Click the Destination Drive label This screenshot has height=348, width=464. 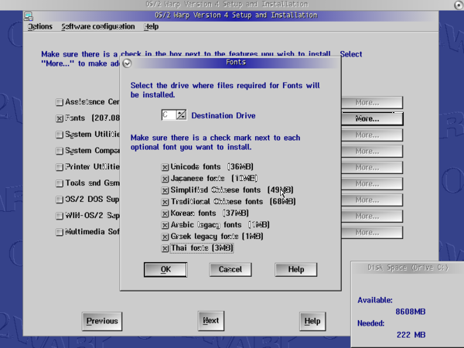[223, 115]
